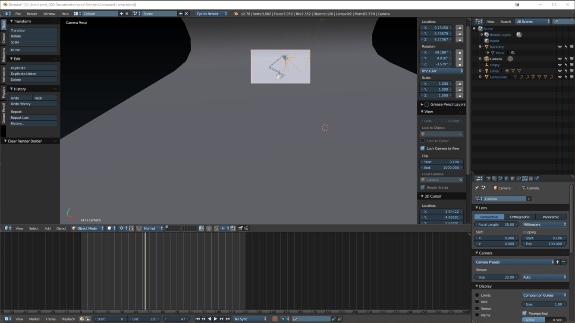Image resolution: width=575 pixels, height=323 pixels.
Task: Adjust the Passepartout Alpha slider
Action: click(544, 320)
